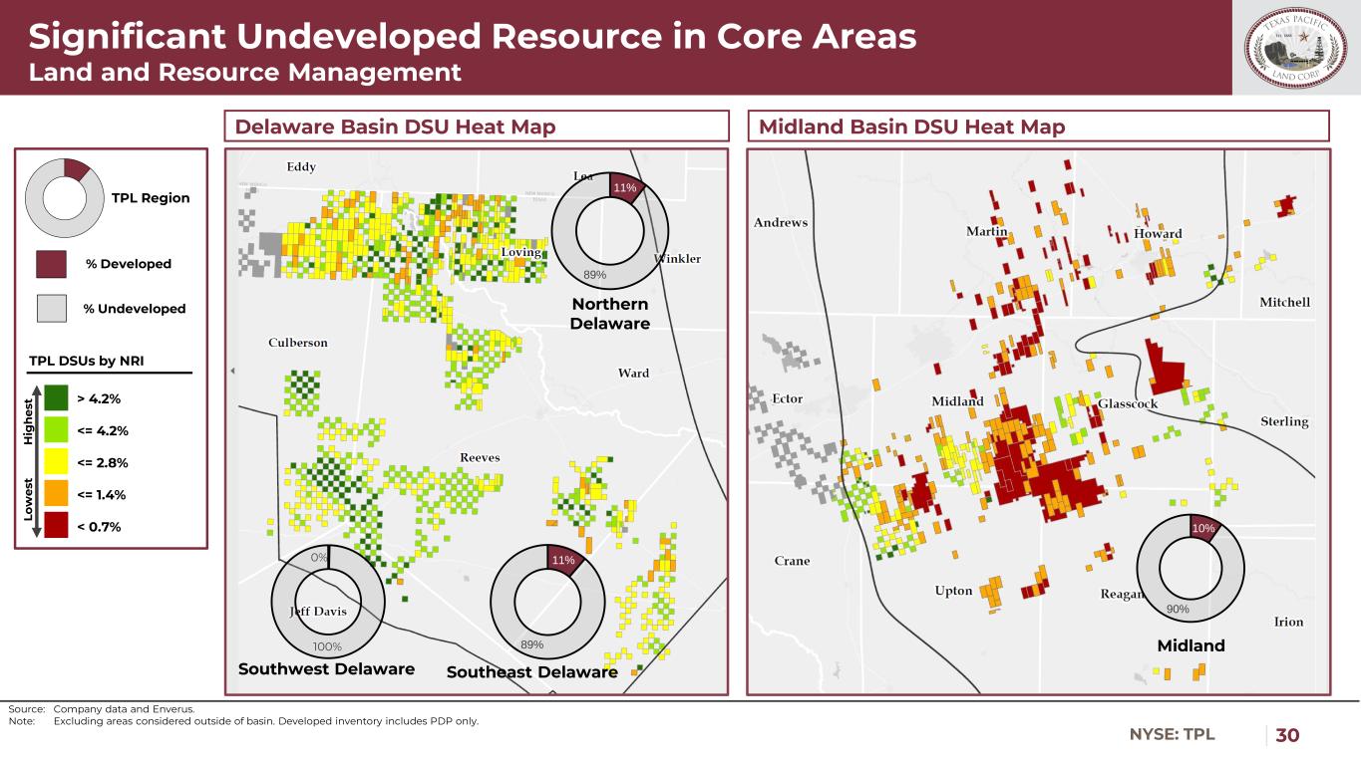1361x765 pixels.
Task: Select the Midland Basin DSU Heat Map header
Action: (1037, 127)
